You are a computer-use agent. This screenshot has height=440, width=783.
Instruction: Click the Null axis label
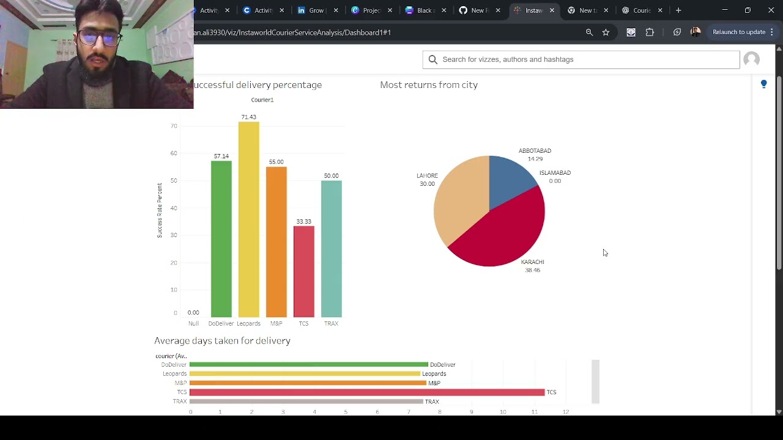[x=193, y=323]
